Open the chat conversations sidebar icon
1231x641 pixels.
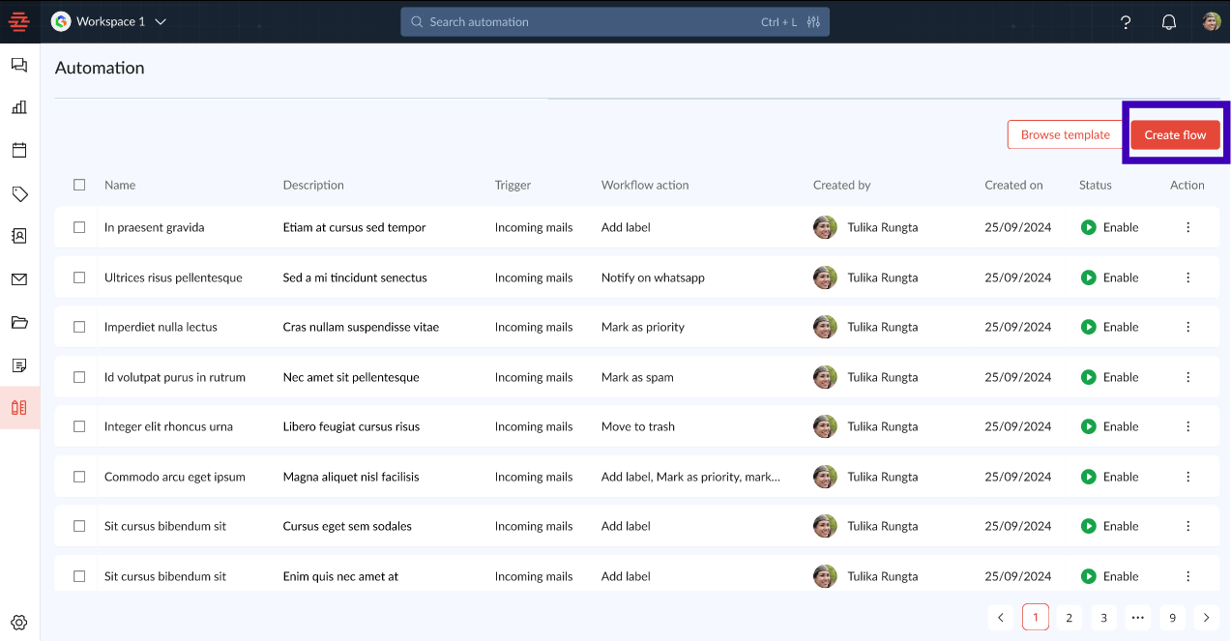tap(19, 65)
